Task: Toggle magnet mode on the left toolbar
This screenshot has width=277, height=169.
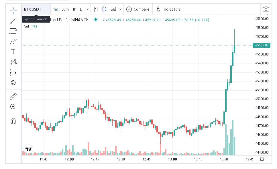Action: click(x=13, y=121)
